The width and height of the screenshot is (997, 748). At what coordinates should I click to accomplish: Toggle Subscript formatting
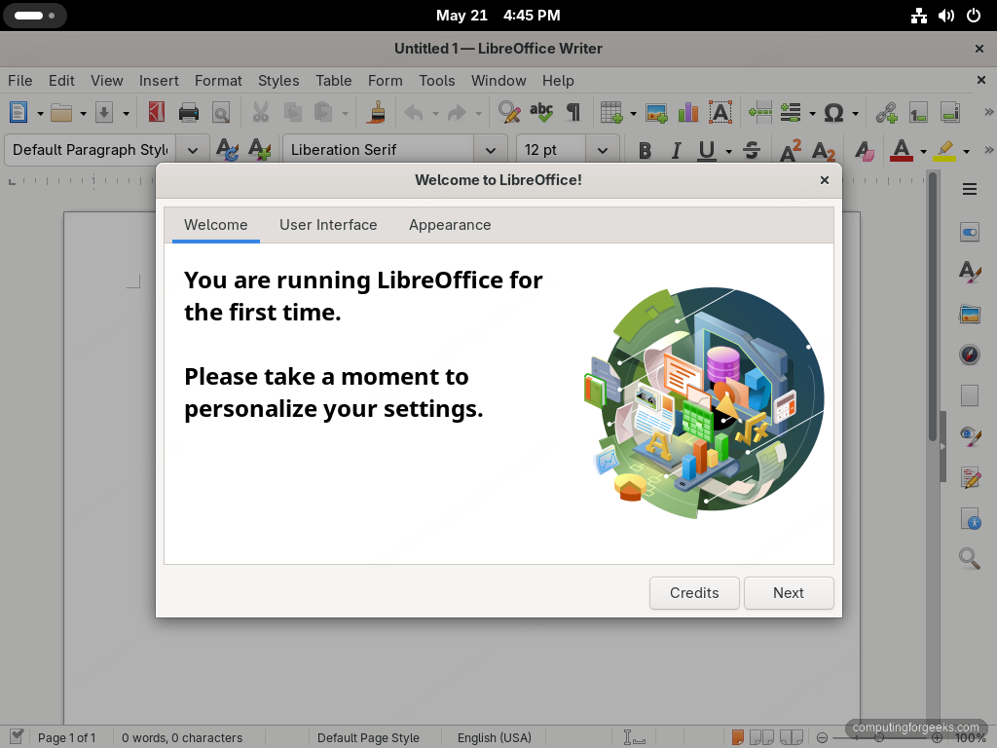coord(824,151)
